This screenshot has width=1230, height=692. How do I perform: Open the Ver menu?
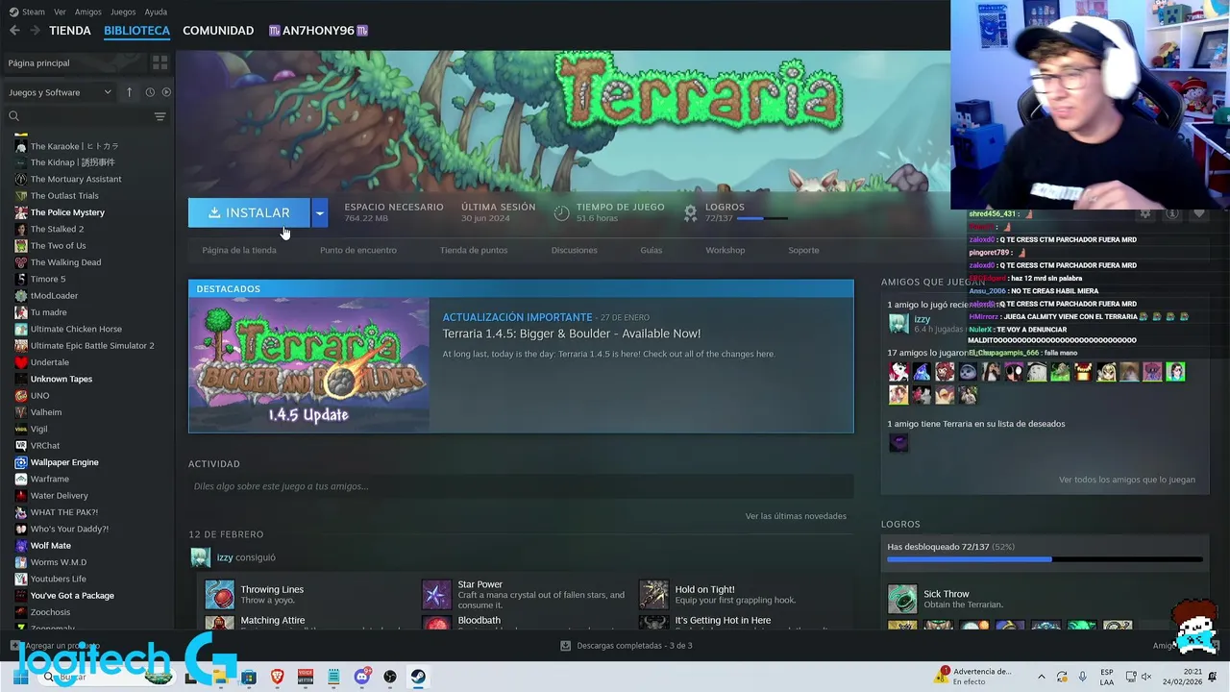(61, 12)
